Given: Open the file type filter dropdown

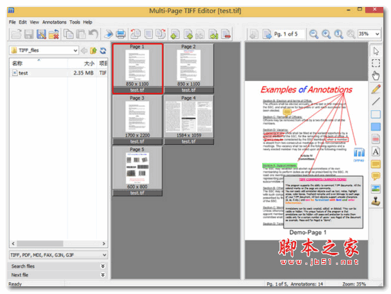Looking at the screenshot, I should [105, 255].
